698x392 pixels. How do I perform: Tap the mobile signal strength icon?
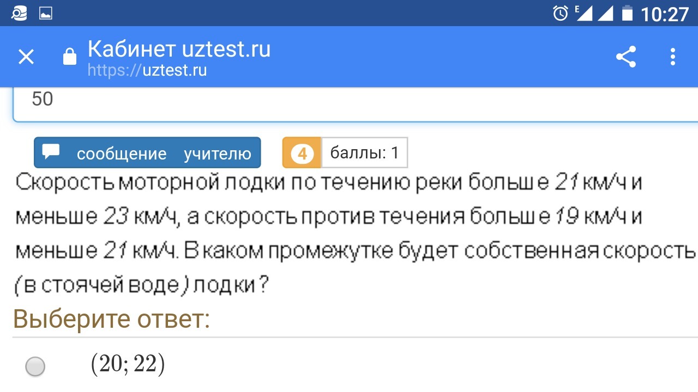pyautogui.click(x=584, y=13)
